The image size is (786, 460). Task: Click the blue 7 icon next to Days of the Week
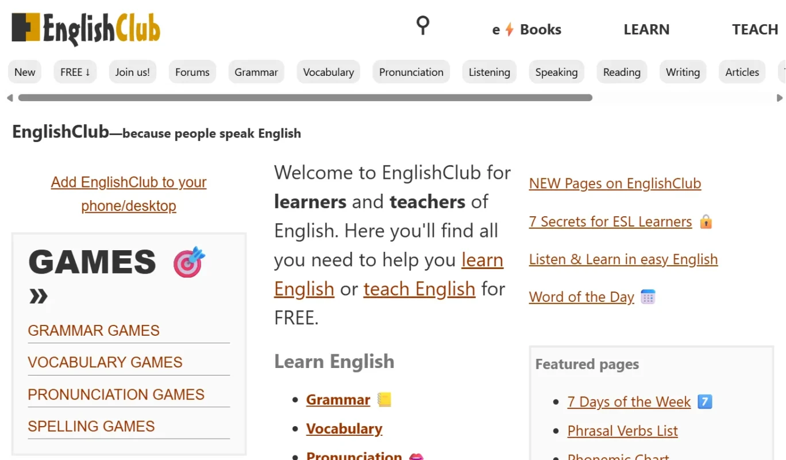tap(704, 401)
